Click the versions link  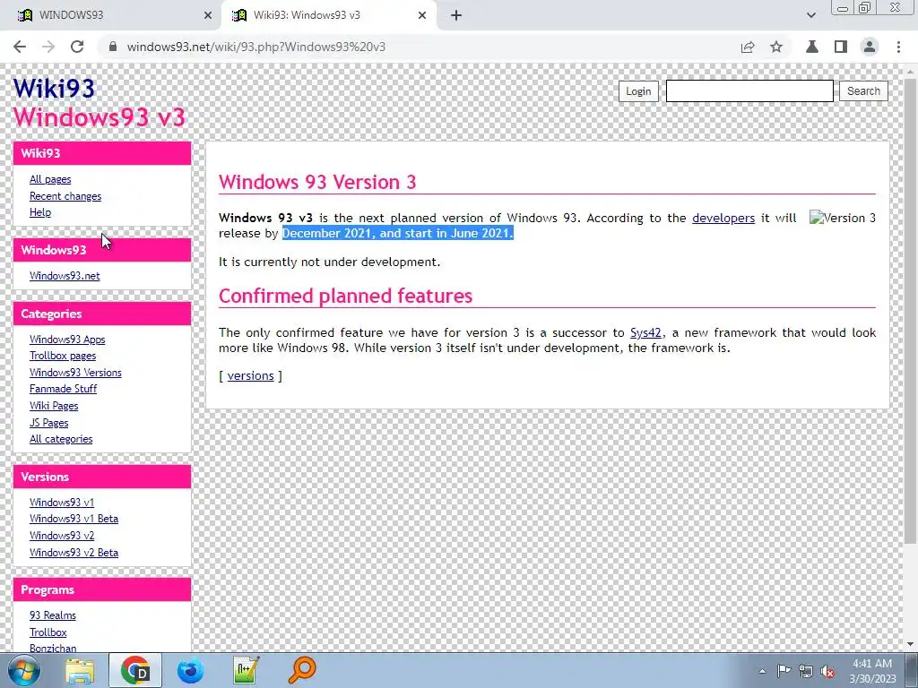pos(251,375)
